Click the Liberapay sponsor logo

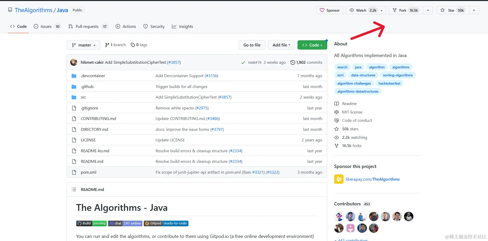pyautogui.click(x=339, y=179)
